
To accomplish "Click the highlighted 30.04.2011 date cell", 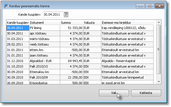I will pyautogui.click(x=18, y=28).
